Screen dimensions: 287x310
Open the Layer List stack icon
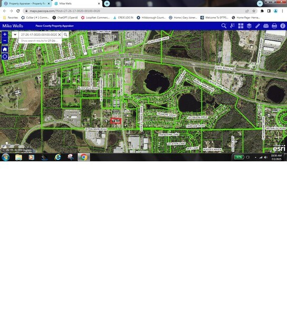[x=249, y=26]
